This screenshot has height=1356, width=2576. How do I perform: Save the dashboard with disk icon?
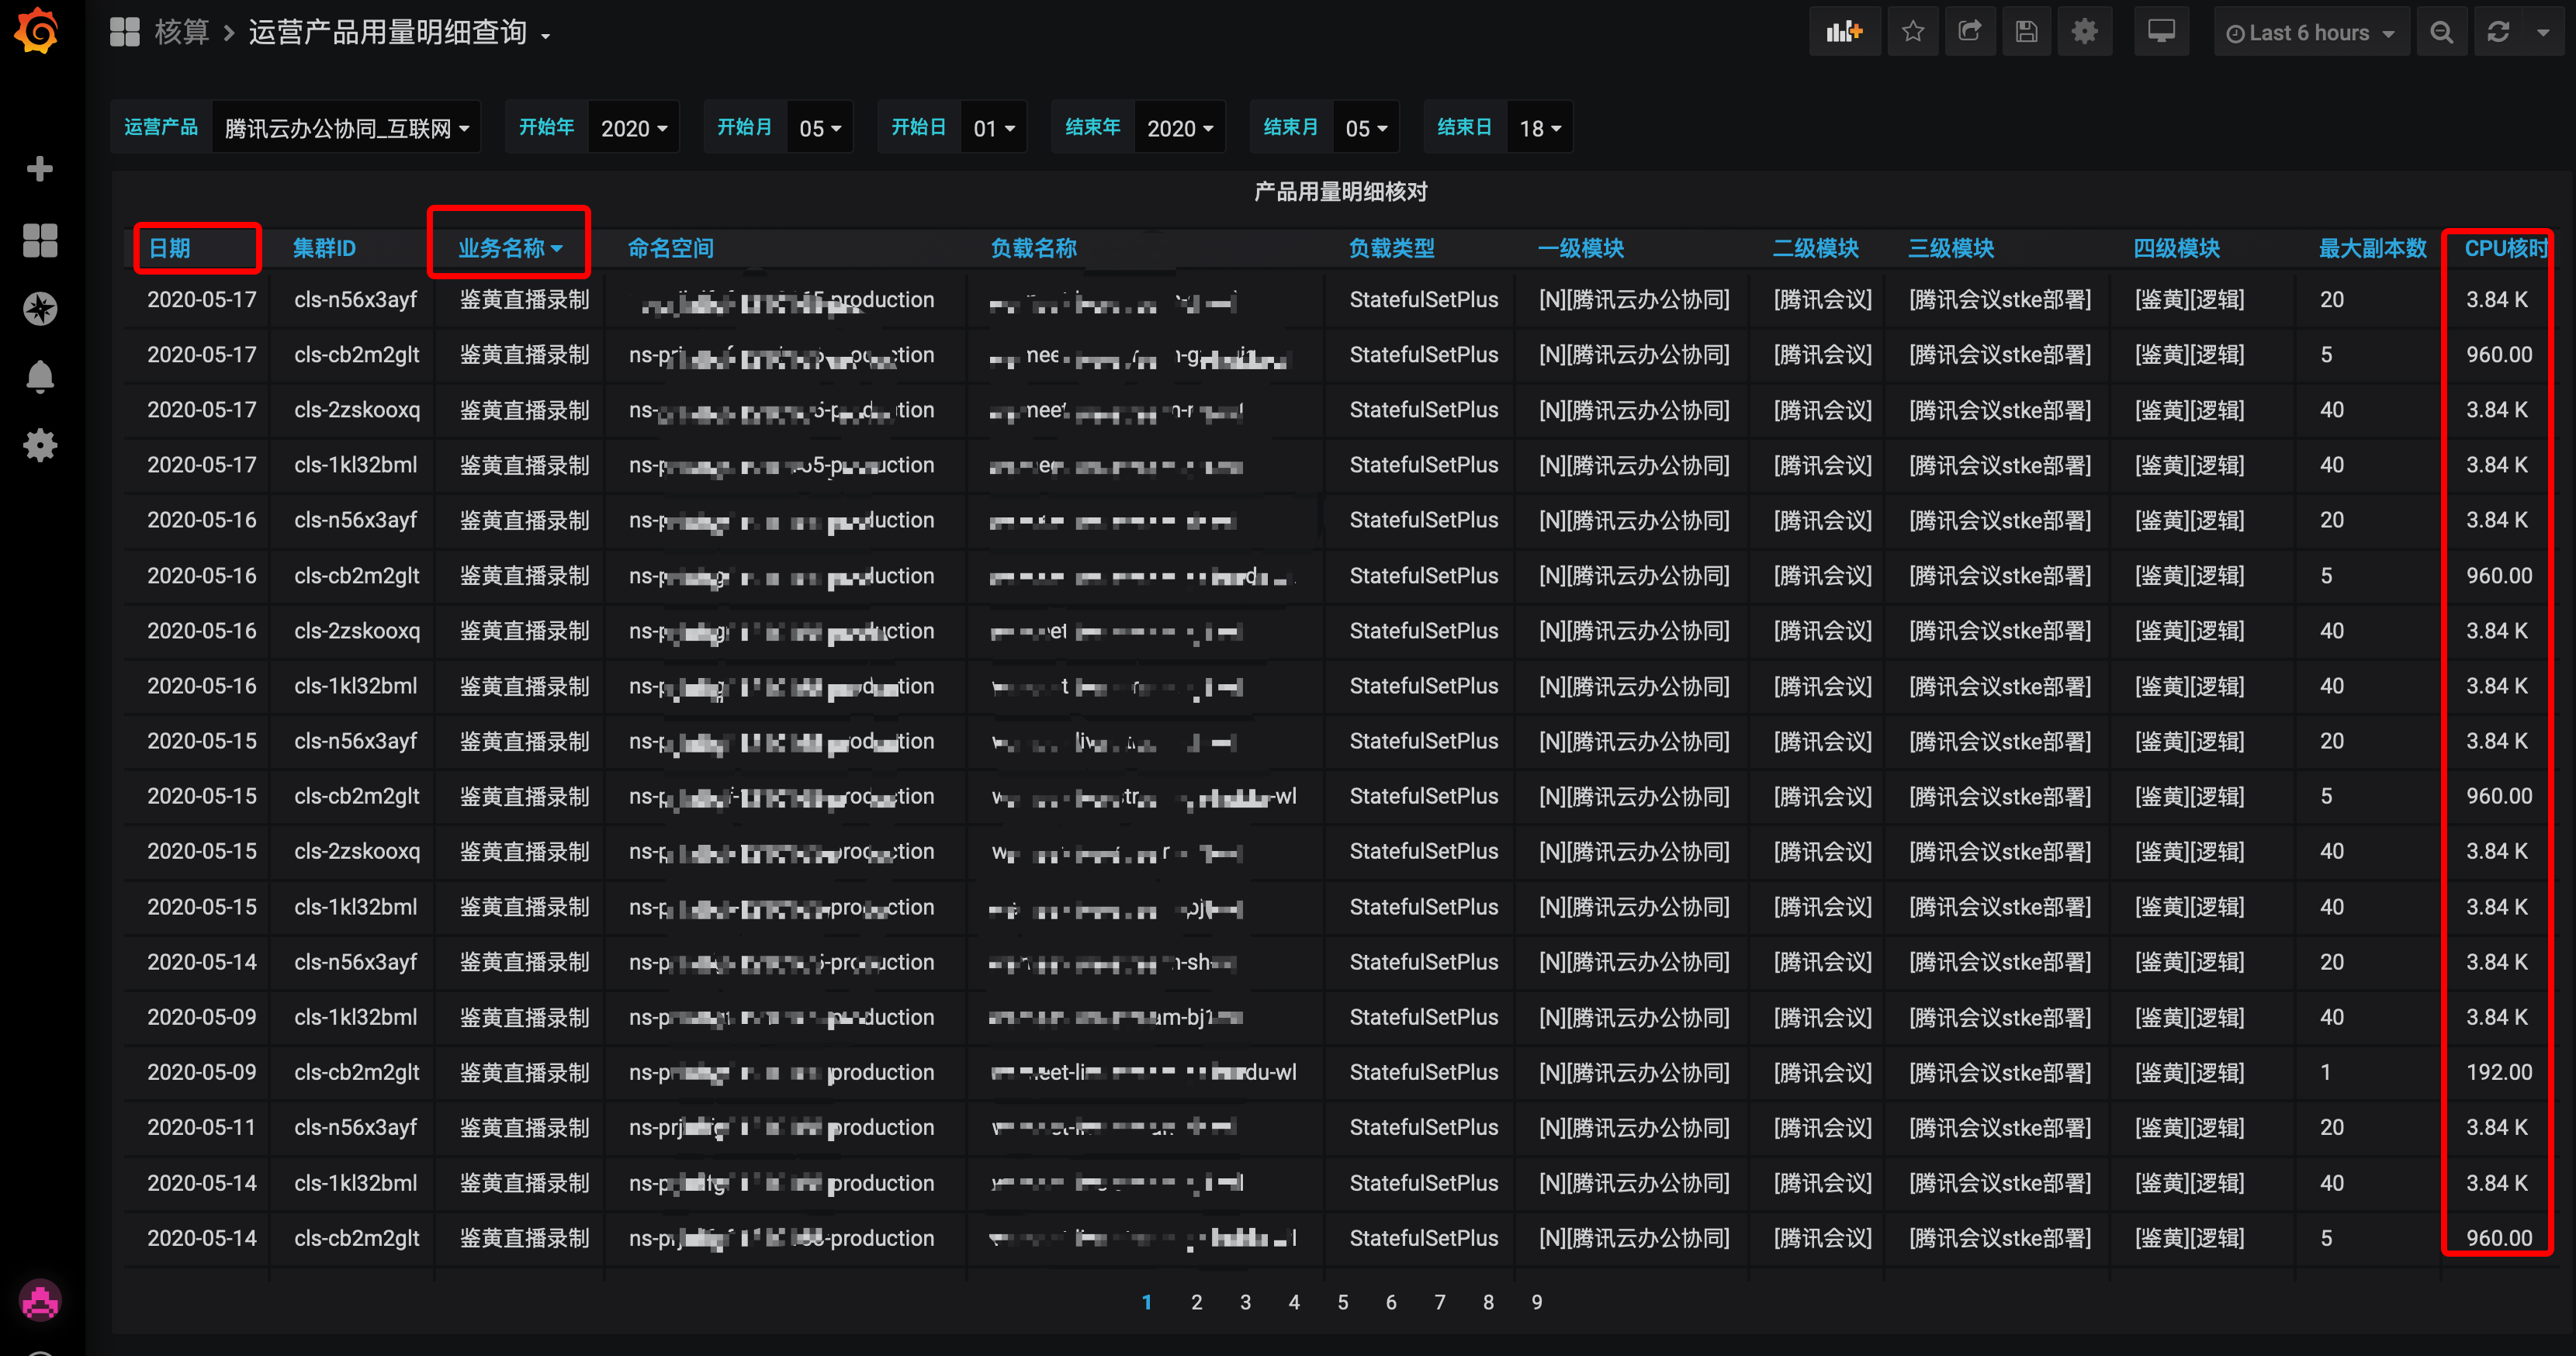(2027, 32)
